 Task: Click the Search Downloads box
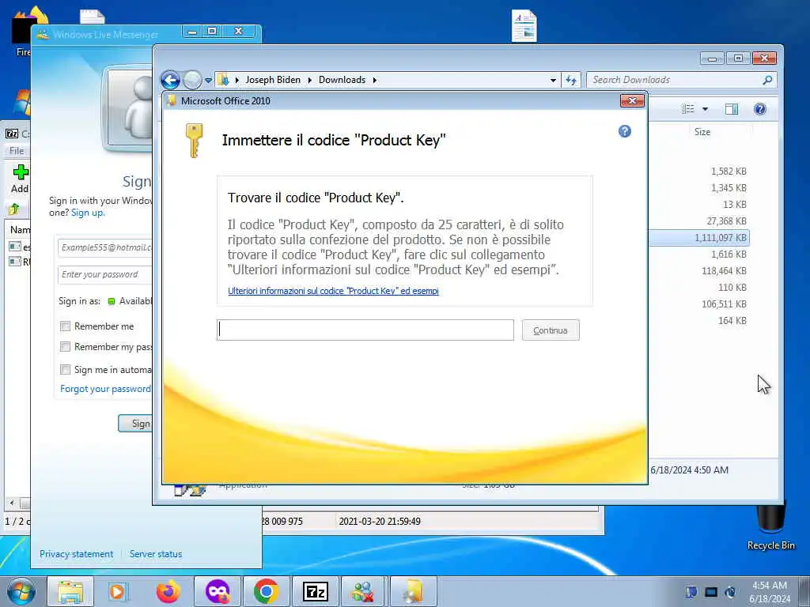676,80
